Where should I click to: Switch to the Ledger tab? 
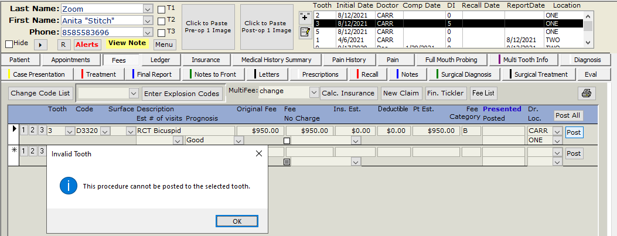160,60
